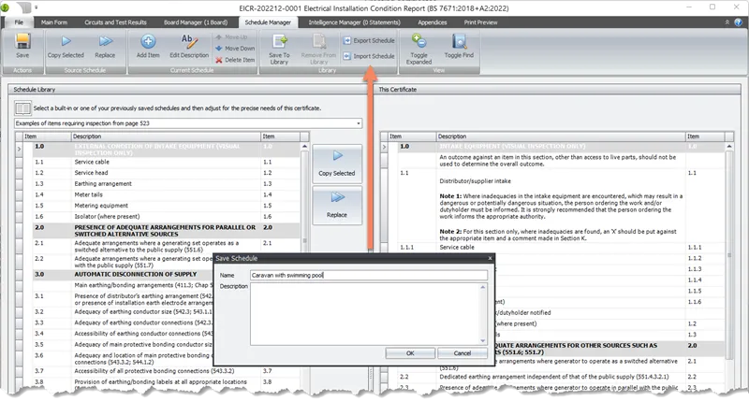Click the This Certificate list's scroll up arrow
Screen dimensions: 749x401
tap(729, 147)
